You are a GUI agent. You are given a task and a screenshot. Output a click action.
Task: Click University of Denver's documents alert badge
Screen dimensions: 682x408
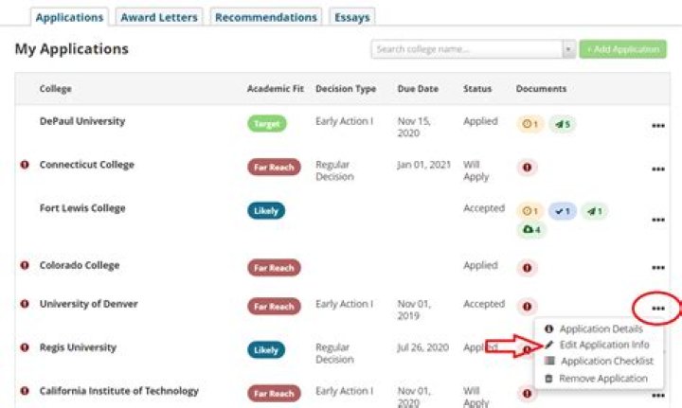(528, 307)
